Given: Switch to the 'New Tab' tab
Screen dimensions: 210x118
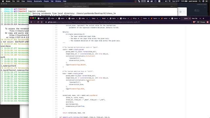Looking at the screenshot, I should coord(195,18).
